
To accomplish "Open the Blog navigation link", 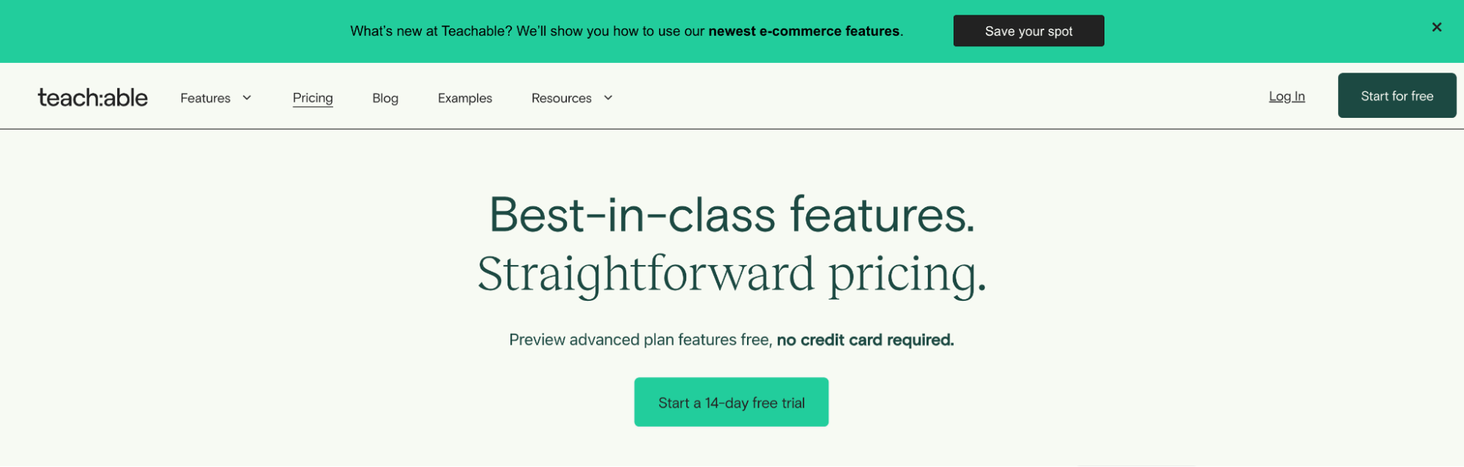I will (x=385, y=98).
